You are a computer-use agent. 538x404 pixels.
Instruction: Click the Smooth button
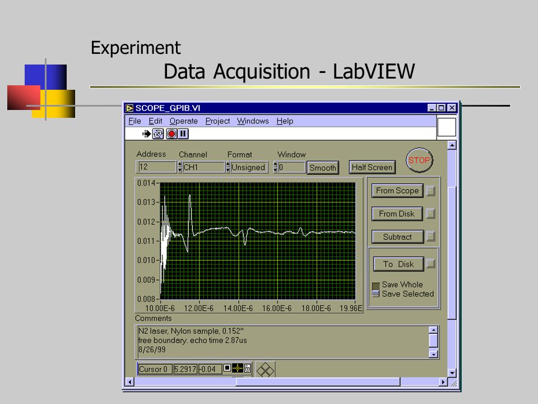coord(323,168)
